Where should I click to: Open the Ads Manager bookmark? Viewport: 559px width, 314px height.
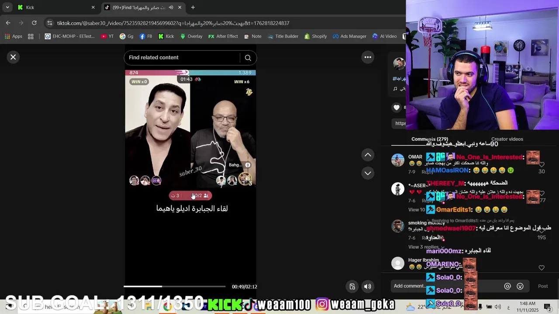tap(349, 36)
